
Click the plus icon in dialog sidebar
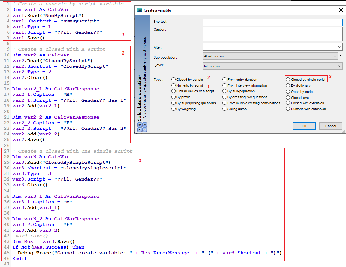click(x=140, y=125)
